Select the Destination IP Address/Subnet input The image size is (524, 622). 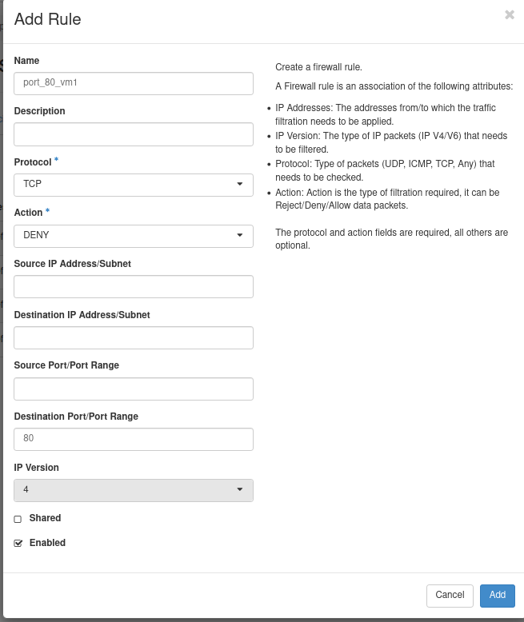coord(134,337)
